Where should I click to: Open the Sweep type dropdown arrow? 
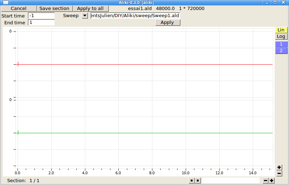tap(85, 16)
